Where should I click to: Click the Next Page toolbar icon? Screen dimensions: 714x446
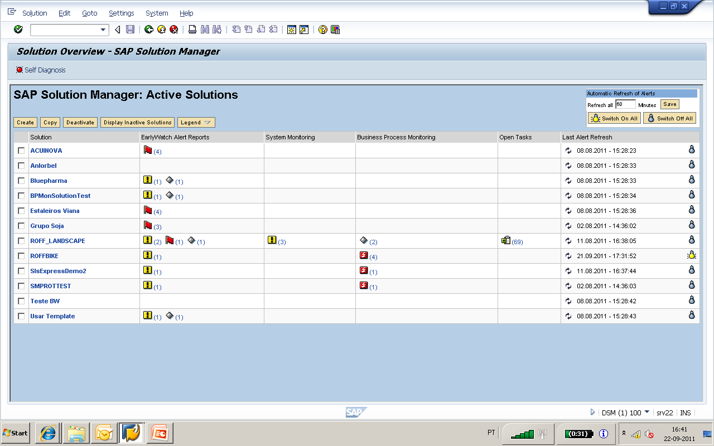point(260,30)
